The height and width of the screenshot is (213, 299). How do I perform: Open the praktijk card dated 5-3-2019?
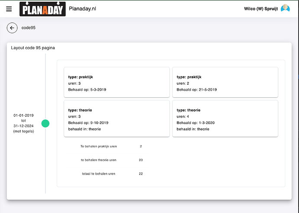[116, 83]
